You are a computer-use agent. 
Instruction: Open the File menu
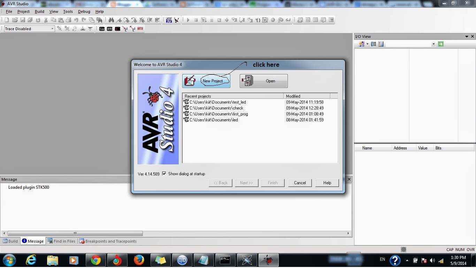click(x=9, y=11)
